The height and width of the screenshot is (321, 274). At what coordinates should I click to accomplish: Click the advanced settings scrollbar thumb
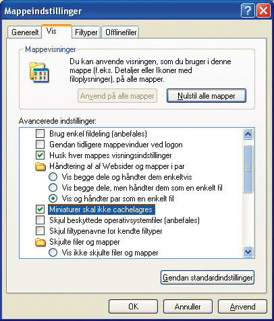[x=248, y=169]
